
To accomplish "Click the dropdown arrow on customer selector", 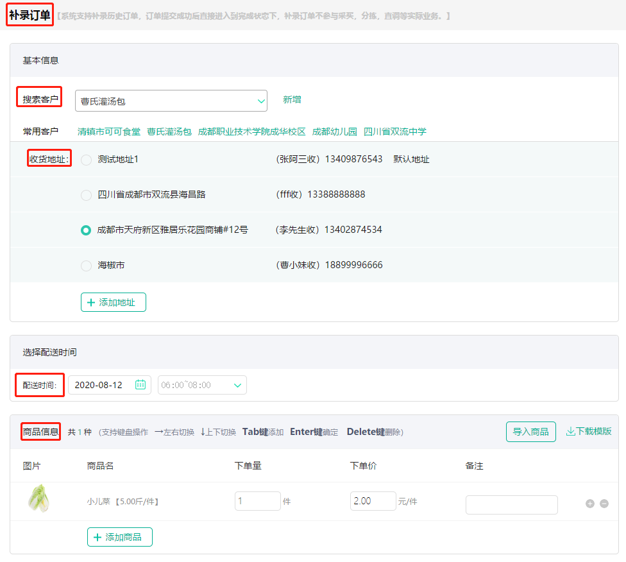I will point(261,101).
